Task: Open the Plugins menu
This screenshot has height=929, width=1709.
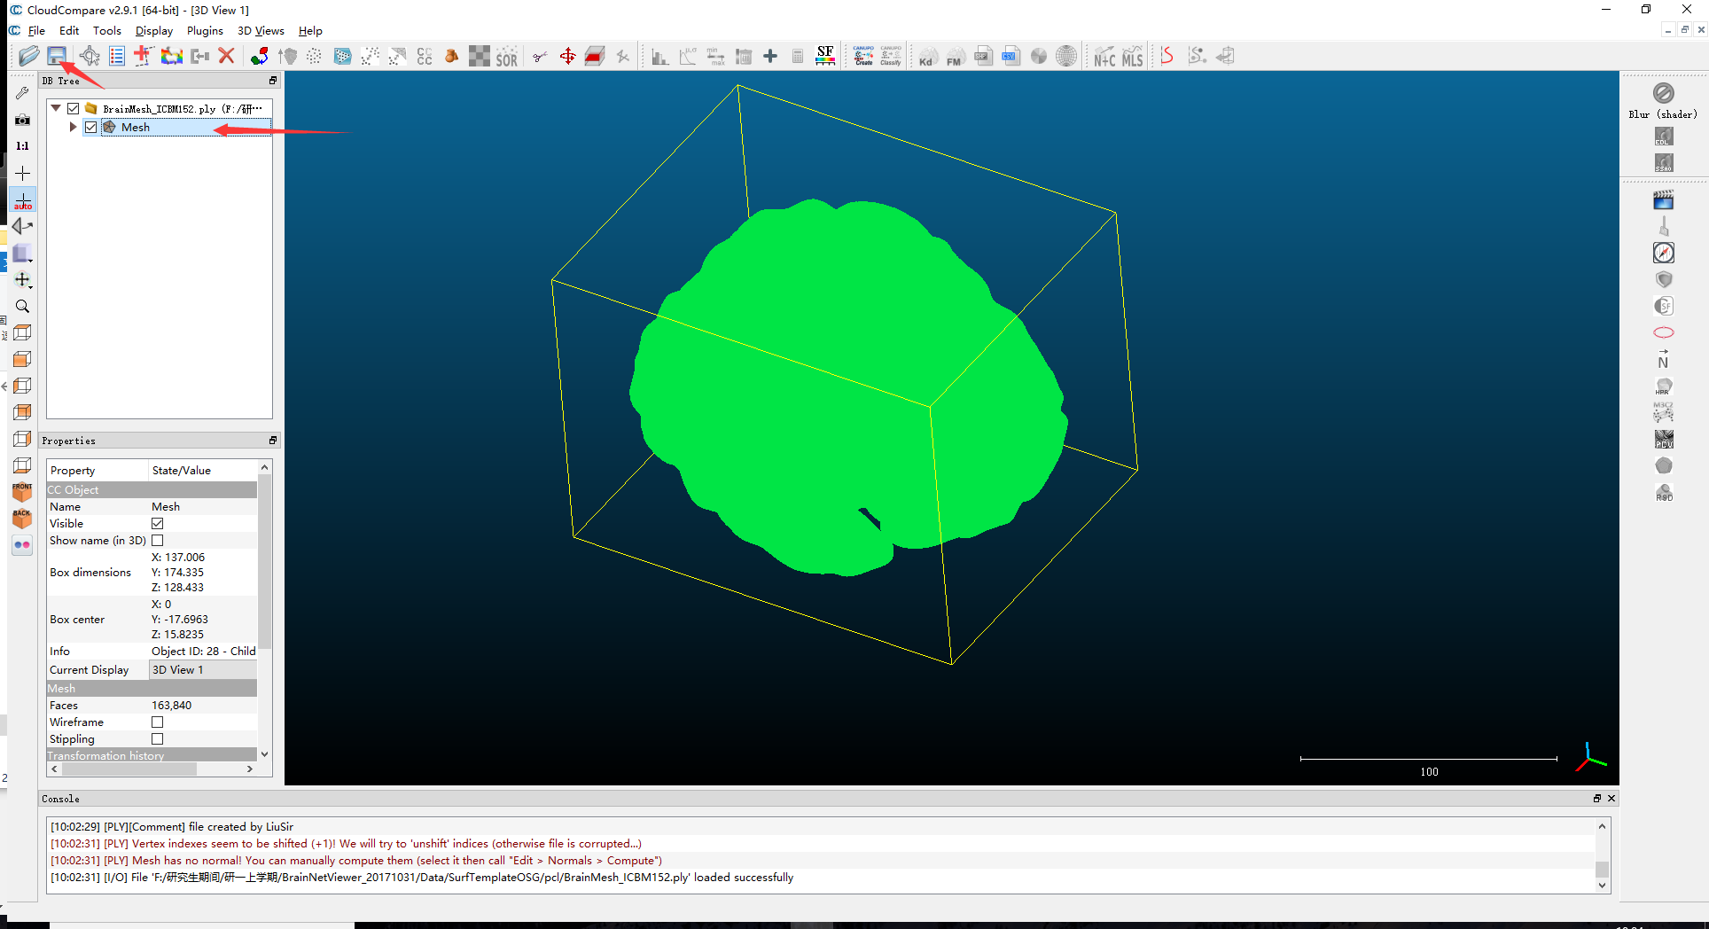Action: click(205, 30)
